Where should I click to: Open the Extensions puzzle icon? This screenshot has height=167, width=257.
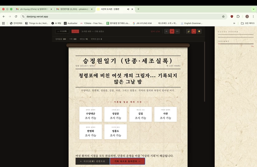[x=238, y=16]
